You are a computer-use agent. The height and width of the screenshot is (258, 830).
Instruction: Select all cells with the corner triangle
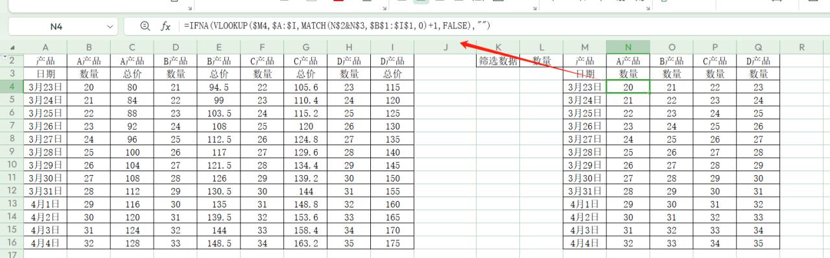click(12, 47)
